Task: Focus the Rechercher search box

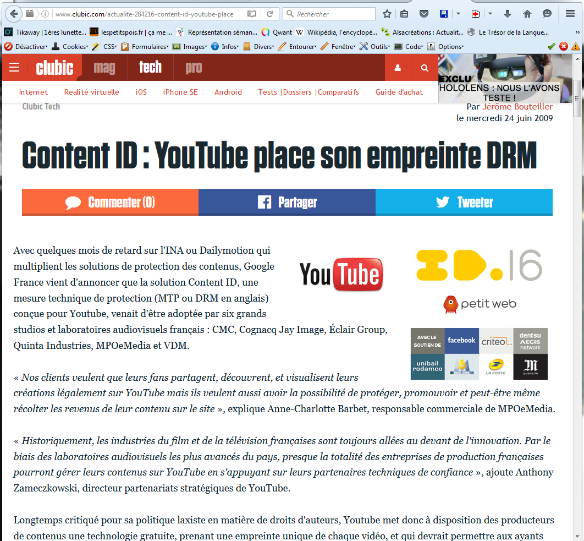Action: [x=329, y=14]
